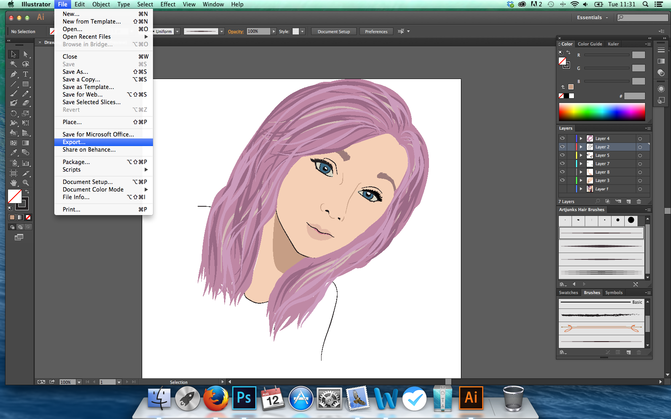Switch to the Kuler tab

pyautogui.click(x=613, y=44)
